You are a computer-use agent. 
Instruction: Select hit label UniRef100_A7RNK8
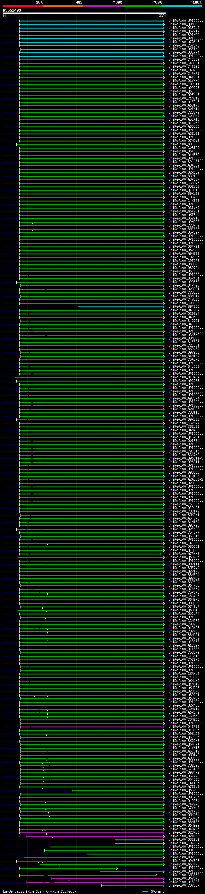tap(184, 554)
